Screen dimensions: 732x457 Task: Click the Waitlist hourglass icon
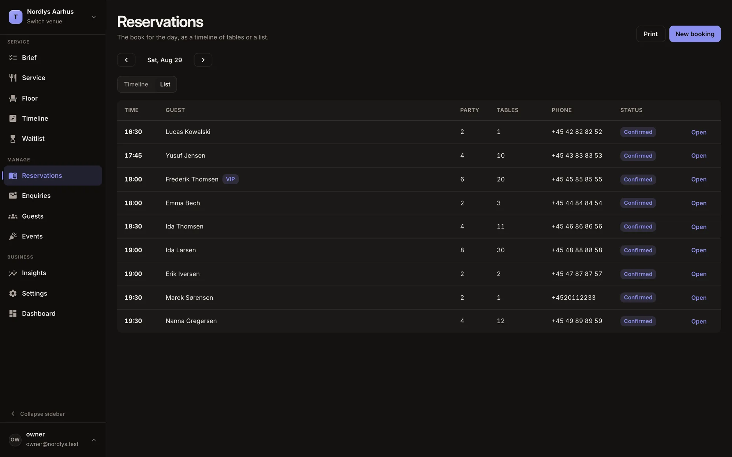[13, 139]
